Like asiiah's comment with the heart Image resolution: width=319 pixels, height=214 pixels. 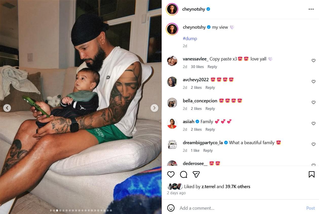pyautogui.click(x=313, y=123)
